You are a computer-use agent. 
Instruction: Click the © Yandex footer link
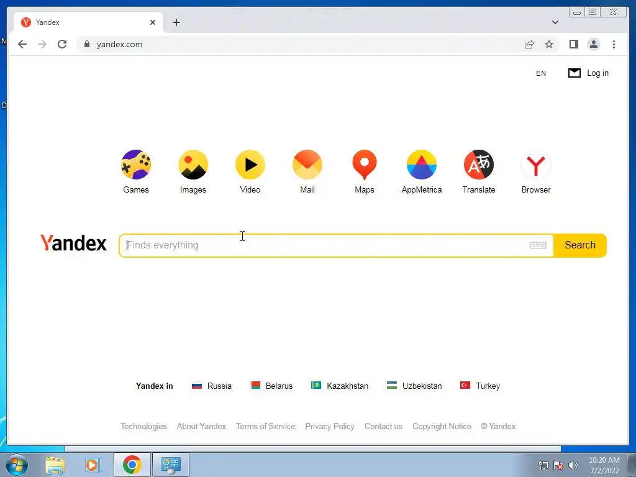[x=499, y=426]
